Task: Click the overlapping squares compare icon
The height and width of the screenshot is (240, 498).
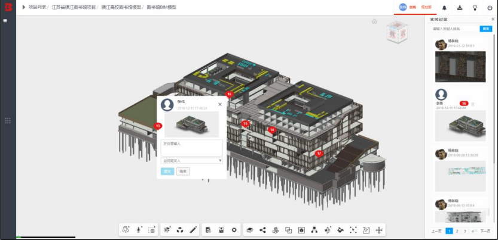Action: point(288,230)
